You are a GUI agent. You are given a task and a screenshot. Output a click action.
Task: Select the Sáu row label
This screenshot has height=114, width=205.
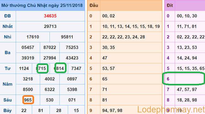point(8,100)
